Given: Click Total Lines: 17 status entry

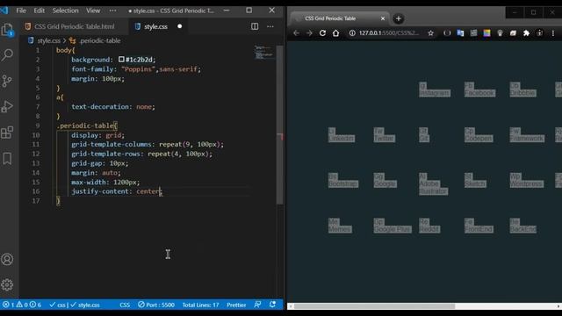Looking at the screenshot, I should 200,305.
